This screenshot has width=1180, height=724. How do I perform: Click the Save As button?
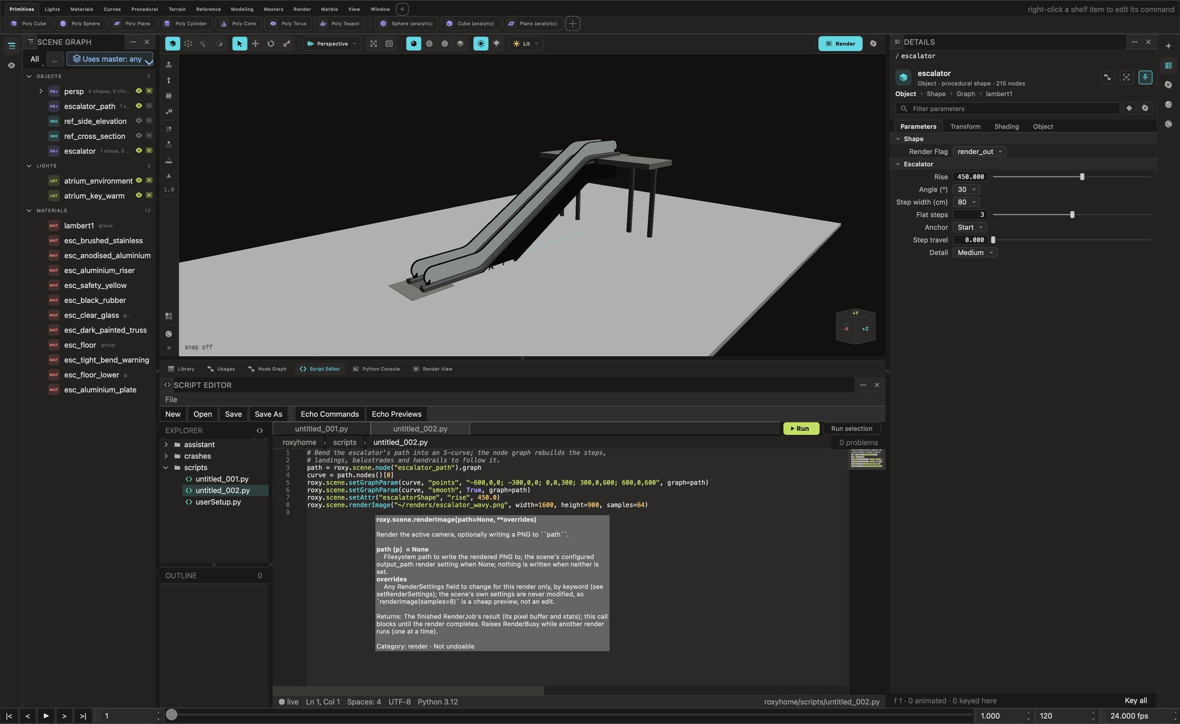pyautogui.click(x=268, y=414)
